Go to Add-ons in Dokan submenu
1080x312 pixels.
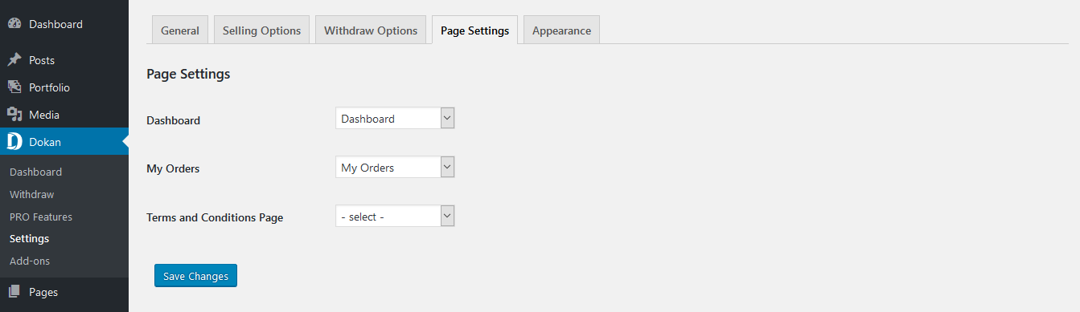(x=28, y=261)
